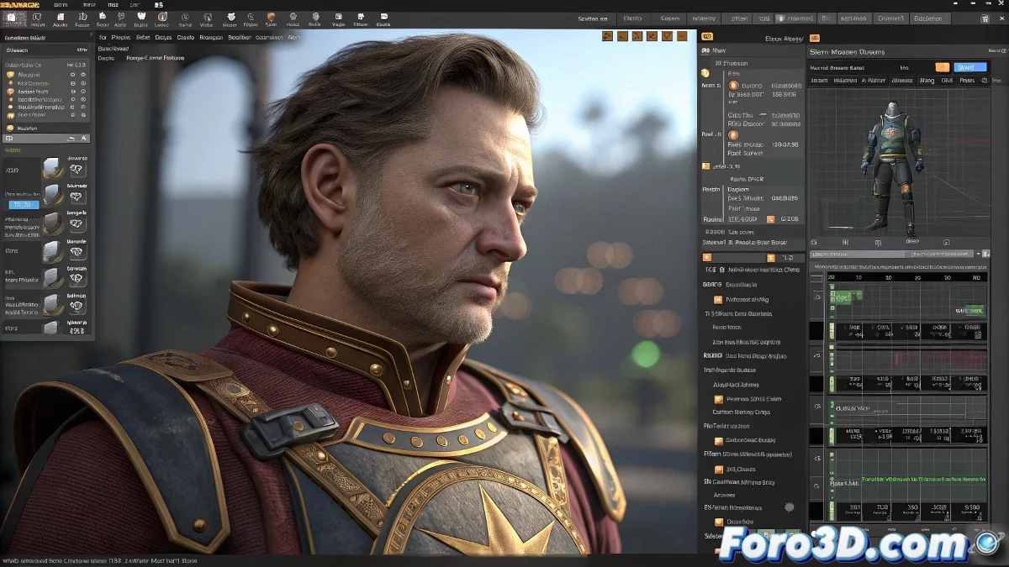Screen dimensions: 1009x567
Task: Click the upper orange sphere icon in properties panel
Action: 733,85
